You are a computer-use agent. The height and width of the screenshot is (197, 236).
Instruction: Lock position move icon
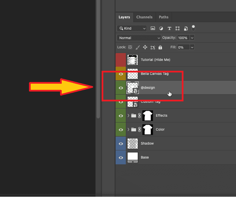point(145,47)
